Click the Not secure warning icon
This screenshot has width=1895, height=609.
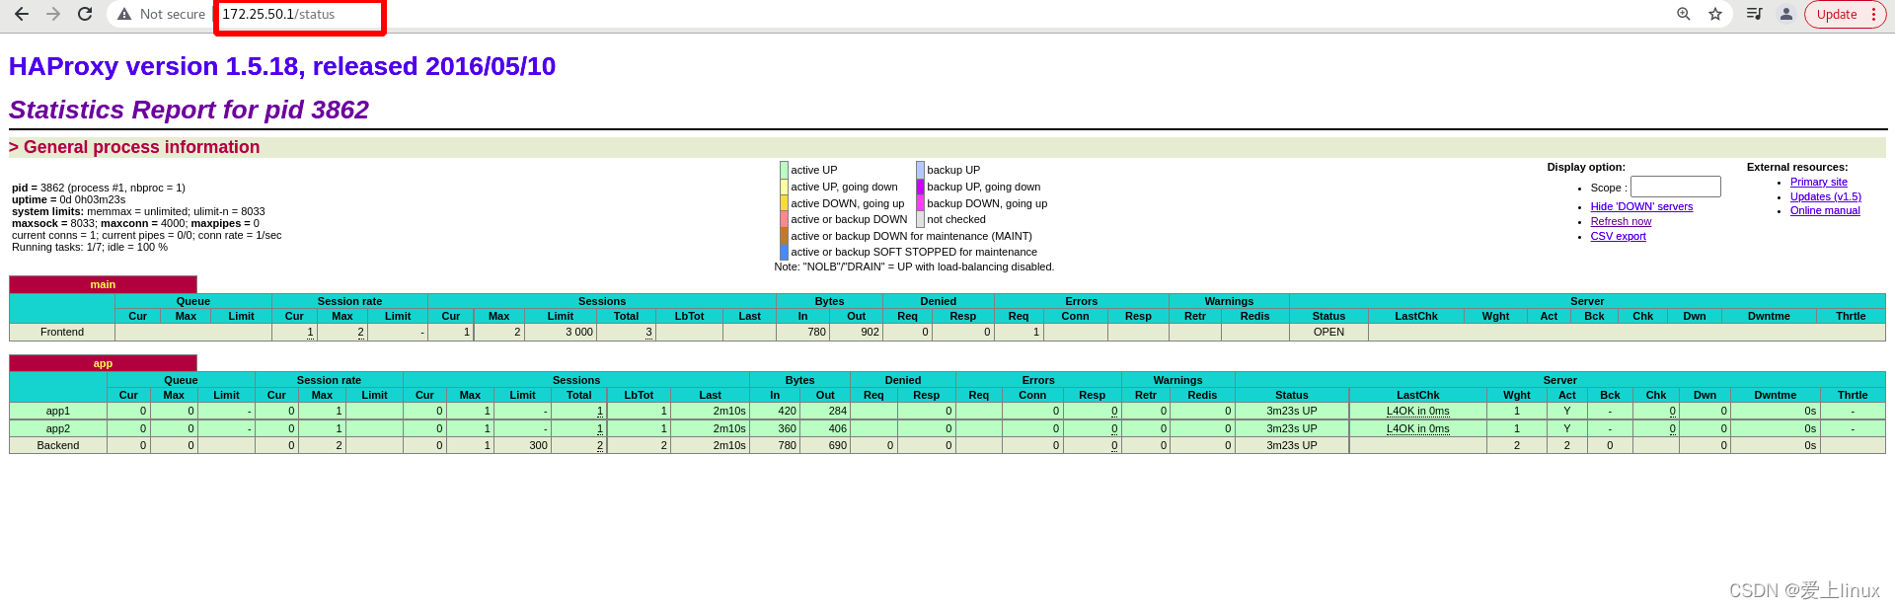124,14
